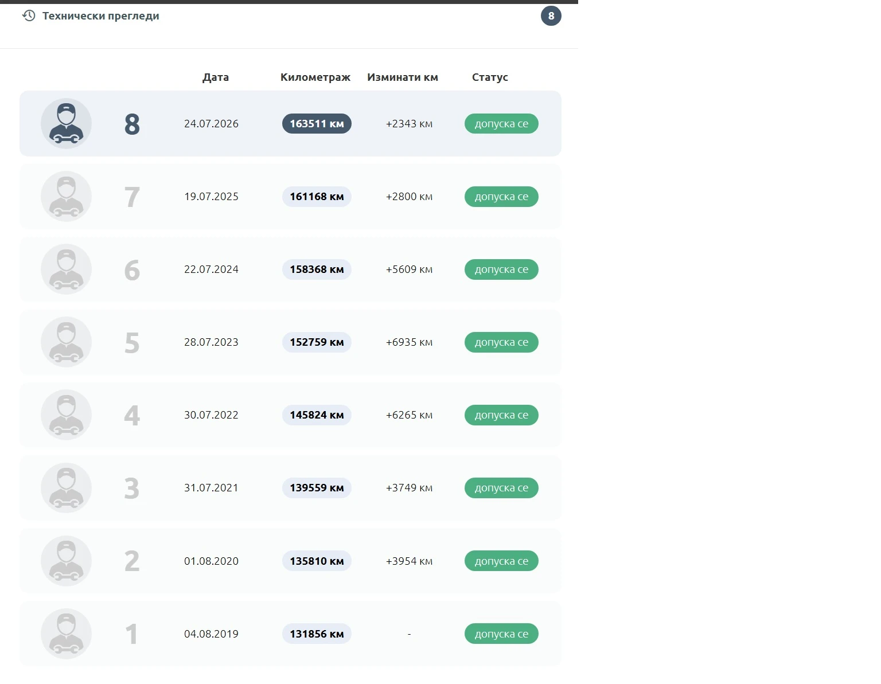Click mileage pill 139559 км
This screenshot has width=881, height=684.
(317, 487)
